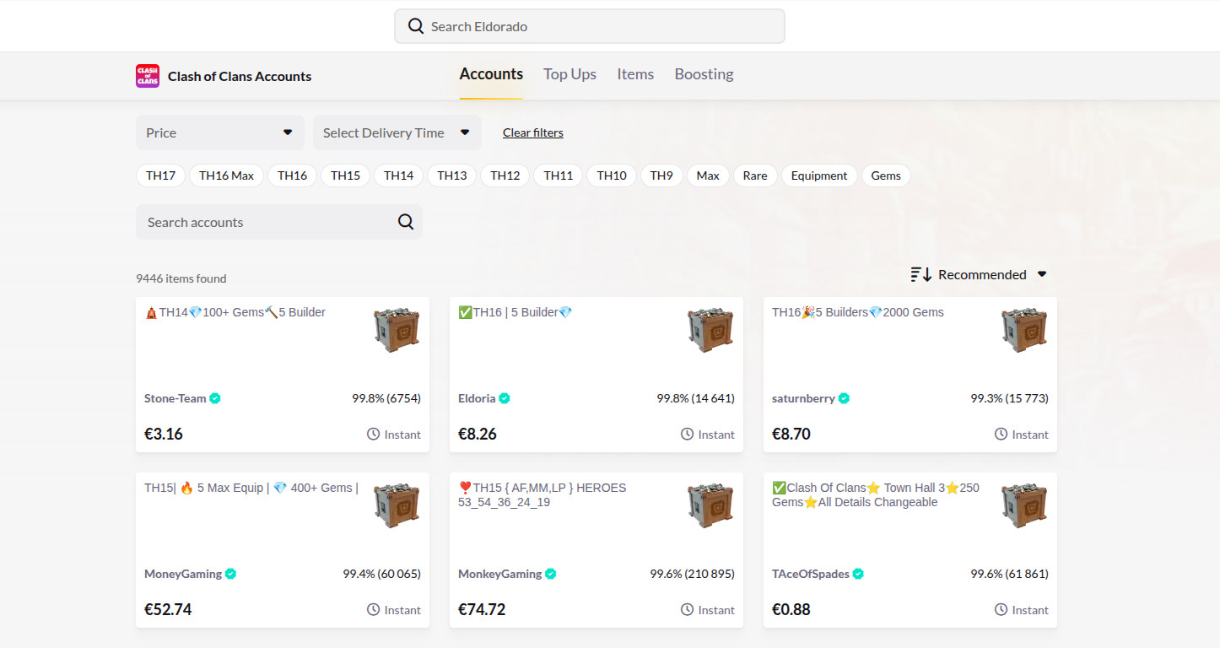1220x648 pixels.
Task: Click the magnifier icon in Search accounts
Action: pos(406,222)
